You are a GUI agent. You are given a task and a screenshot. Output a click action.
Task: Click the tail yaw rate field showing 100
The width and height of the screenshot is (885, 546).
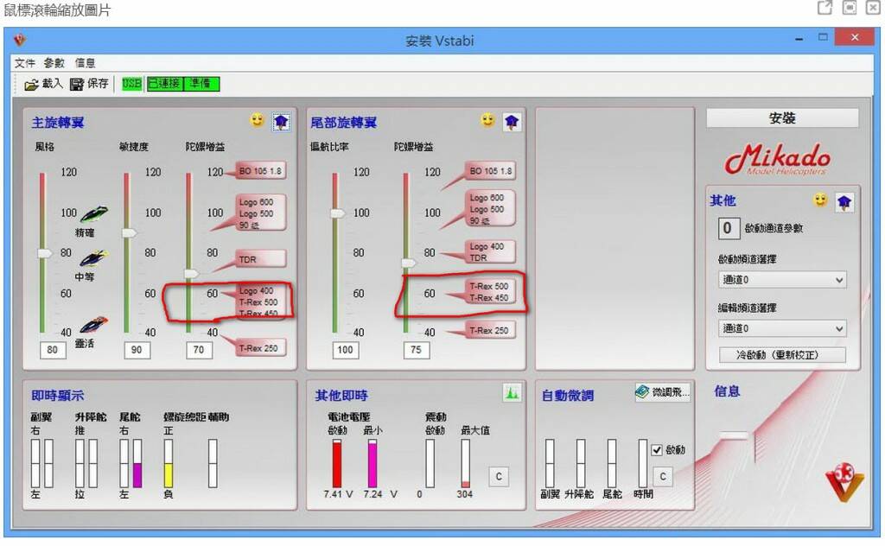coord(345,350)
